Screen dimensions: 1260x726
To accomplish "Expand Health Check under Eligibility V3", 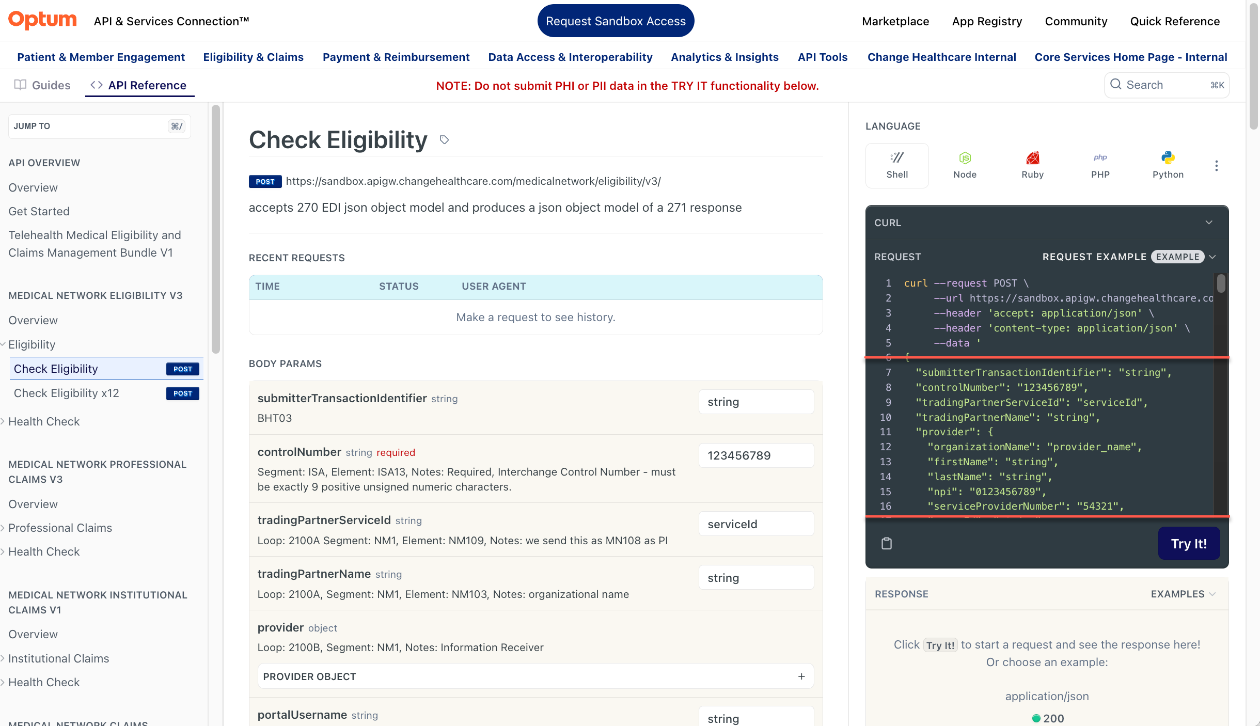I will click(x=3, y=421).
